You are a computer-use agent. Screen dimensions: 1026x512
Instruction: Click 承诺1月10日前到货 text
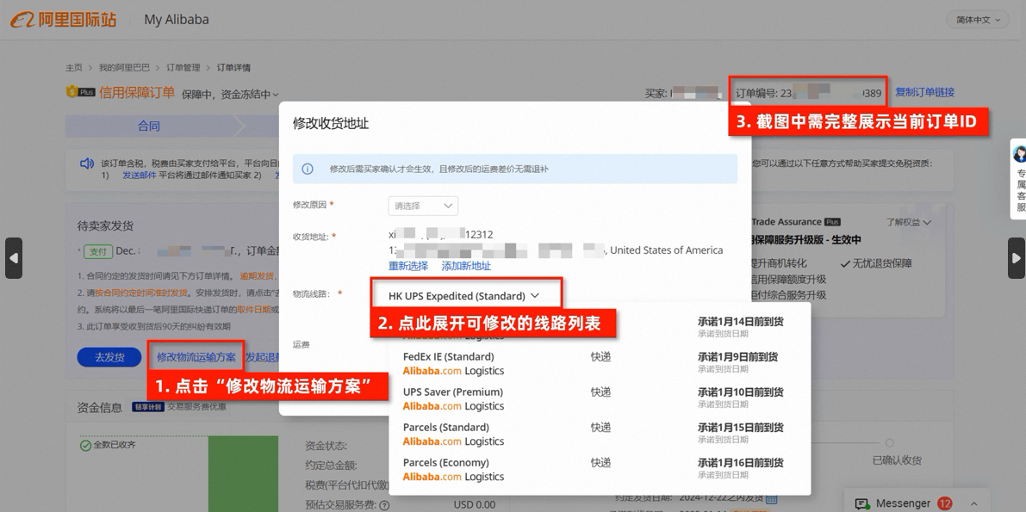pyautogui.click(x=740, y=392)
